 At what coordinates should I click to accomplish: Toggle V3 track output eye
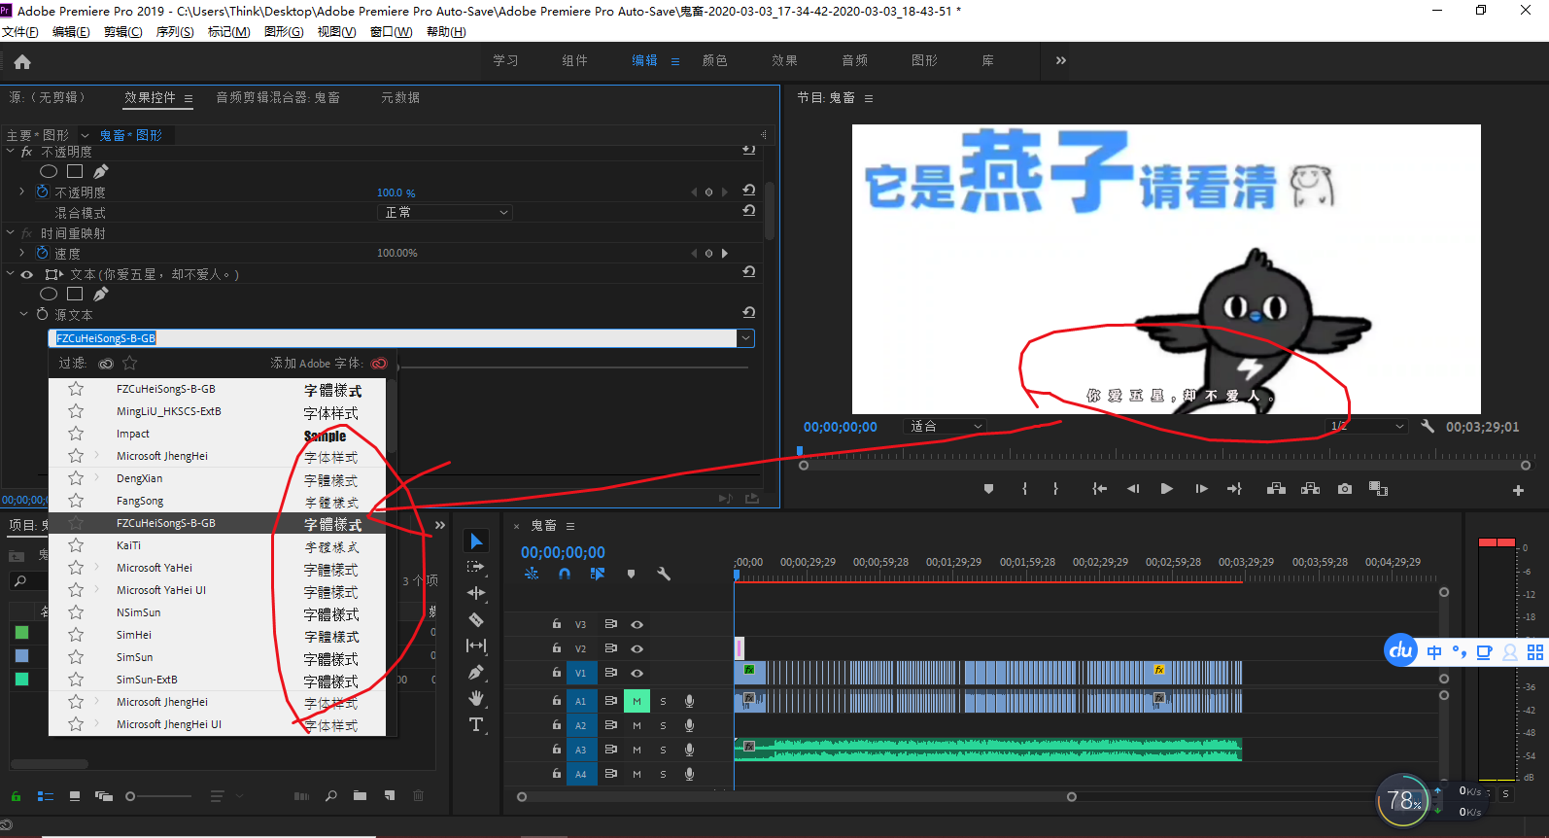pos(637,624)
